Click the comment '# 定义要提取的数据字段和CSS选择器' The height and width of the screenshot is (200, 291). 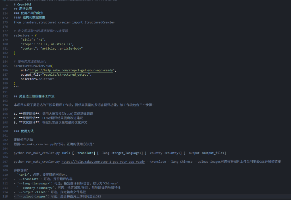pyautogui.click(x=41, y=31)
